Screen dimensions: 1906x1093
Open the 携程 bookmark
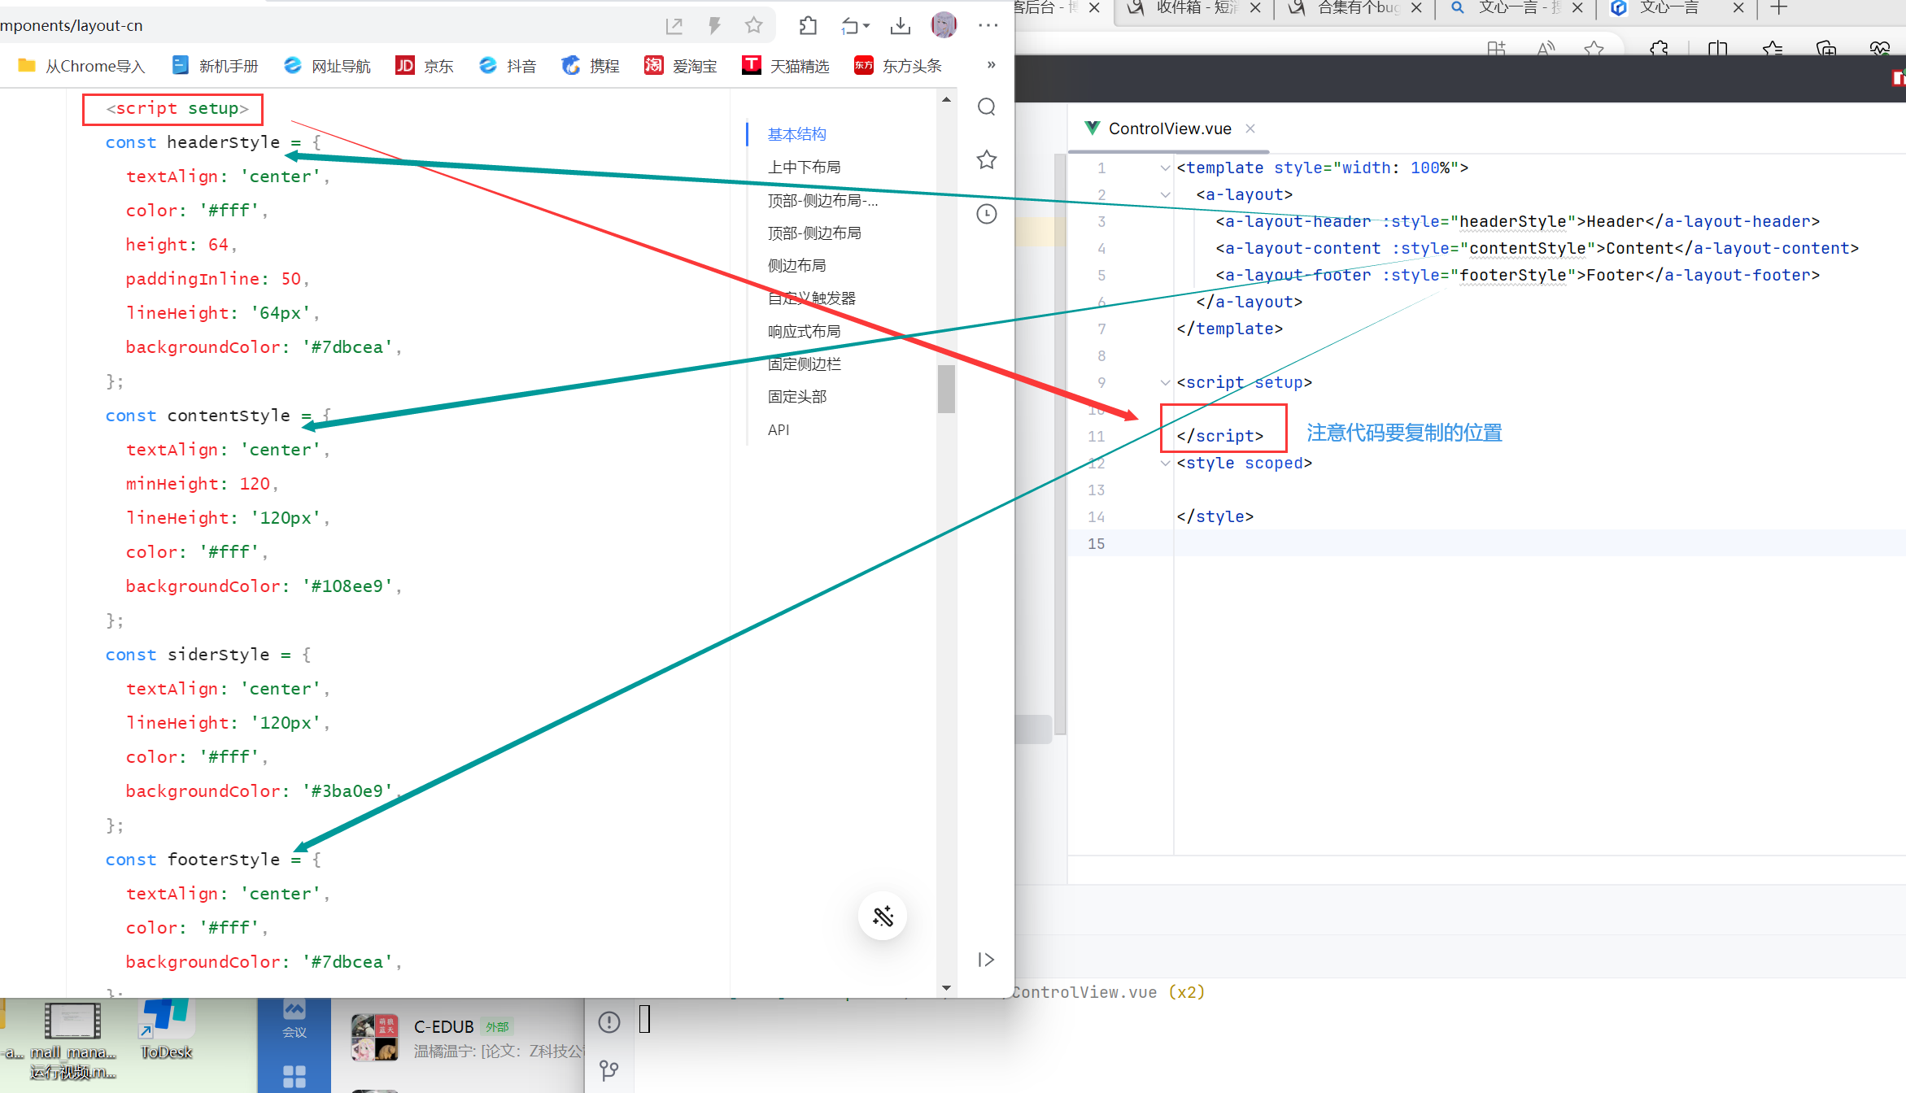[591, 66]
